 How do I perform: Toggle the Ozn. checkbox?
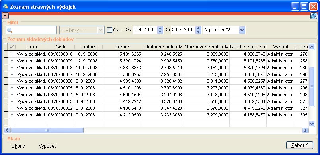(109, 30)
